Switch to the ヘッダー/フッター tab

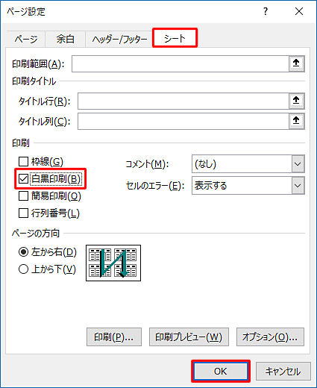pos(119,39)
